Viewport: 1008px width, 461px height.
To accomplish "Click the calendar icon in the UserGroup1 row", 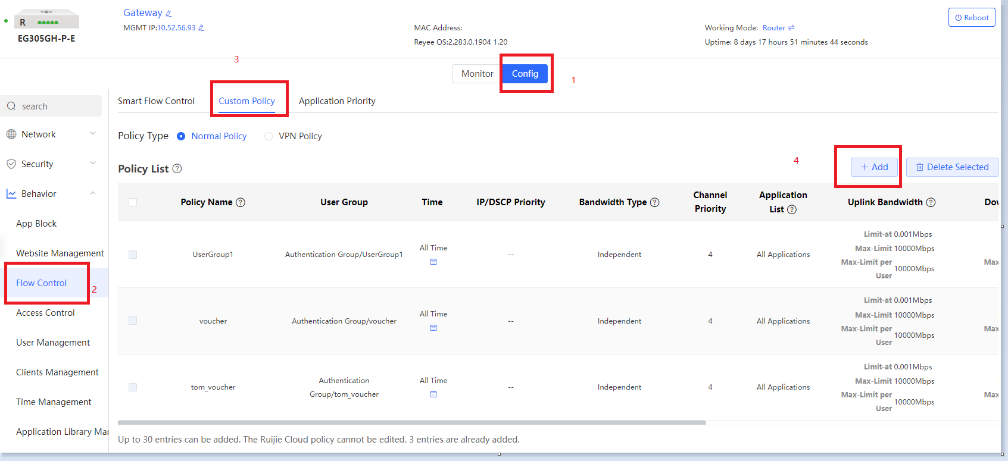I will coord(433,262).
